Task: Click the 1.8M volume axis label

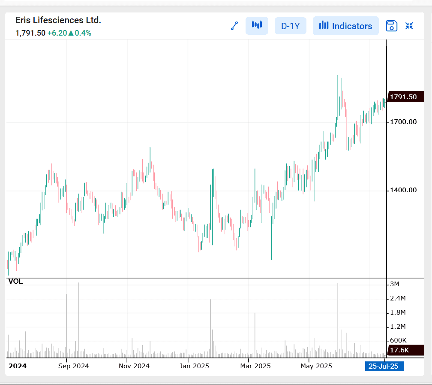Action: [398, 312]
